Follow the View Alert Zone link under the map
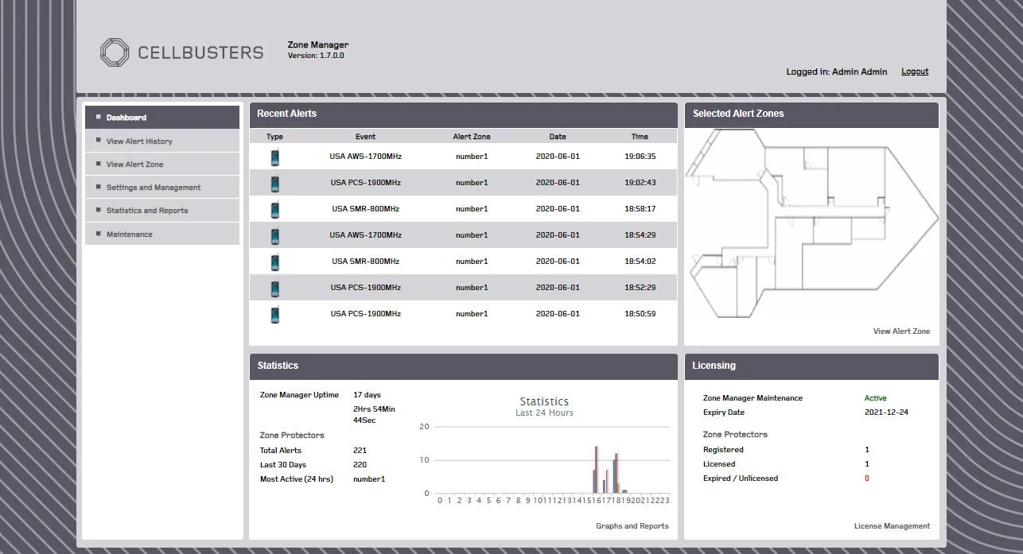 [x=901, y=331]
